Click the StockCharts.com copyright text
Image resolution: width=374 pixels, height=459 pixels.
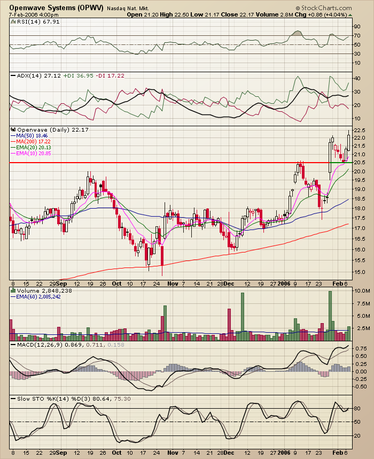324,8
